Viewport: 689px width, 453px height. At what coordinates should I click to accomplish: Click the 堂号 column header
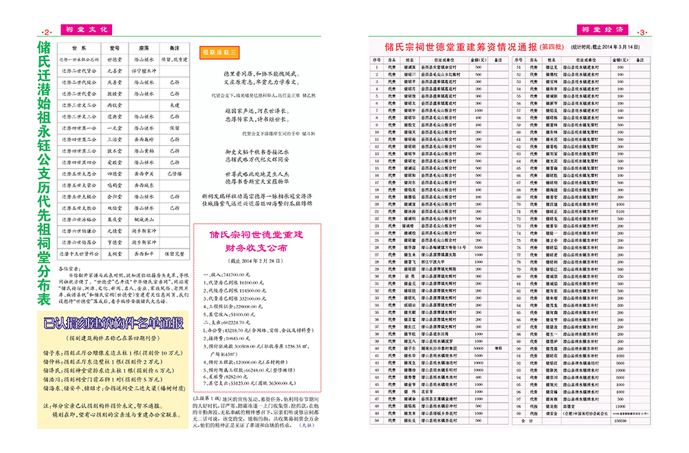click(x=115, y=48)
